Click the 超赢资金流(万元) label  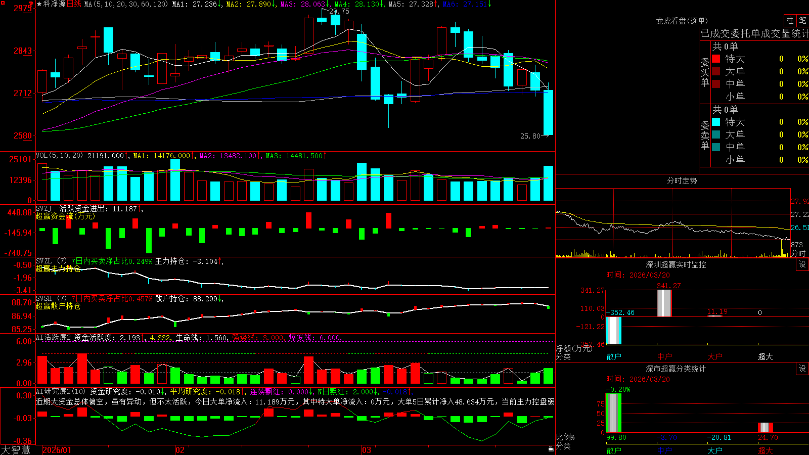65,216
